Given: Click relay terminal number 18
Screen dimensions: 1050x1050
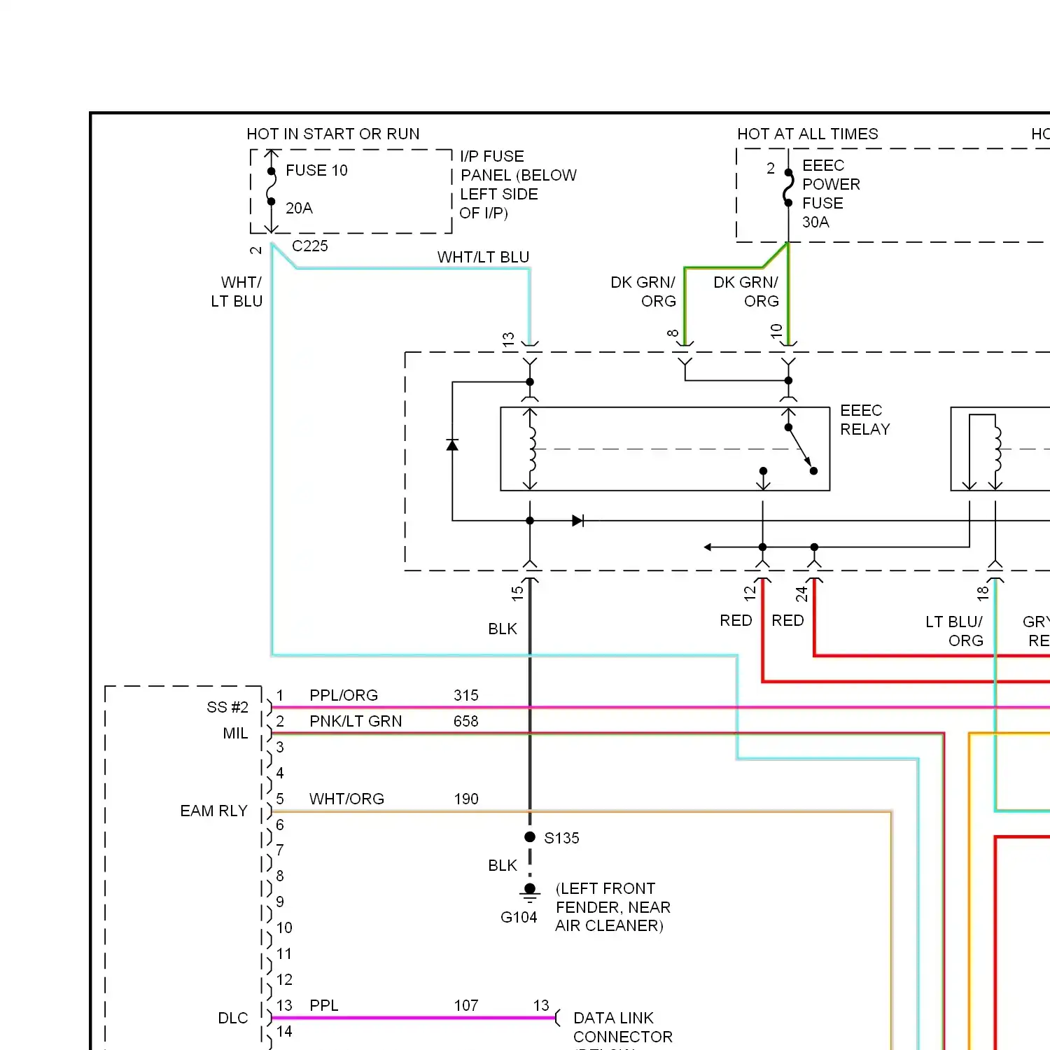Looking at the screenshot, I should pos(983,593).
